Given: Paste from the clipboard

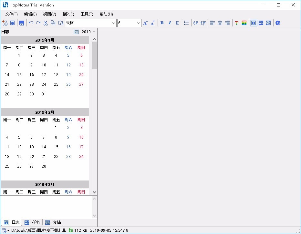Looking at the screenshot, I should (x=60, y=23).
